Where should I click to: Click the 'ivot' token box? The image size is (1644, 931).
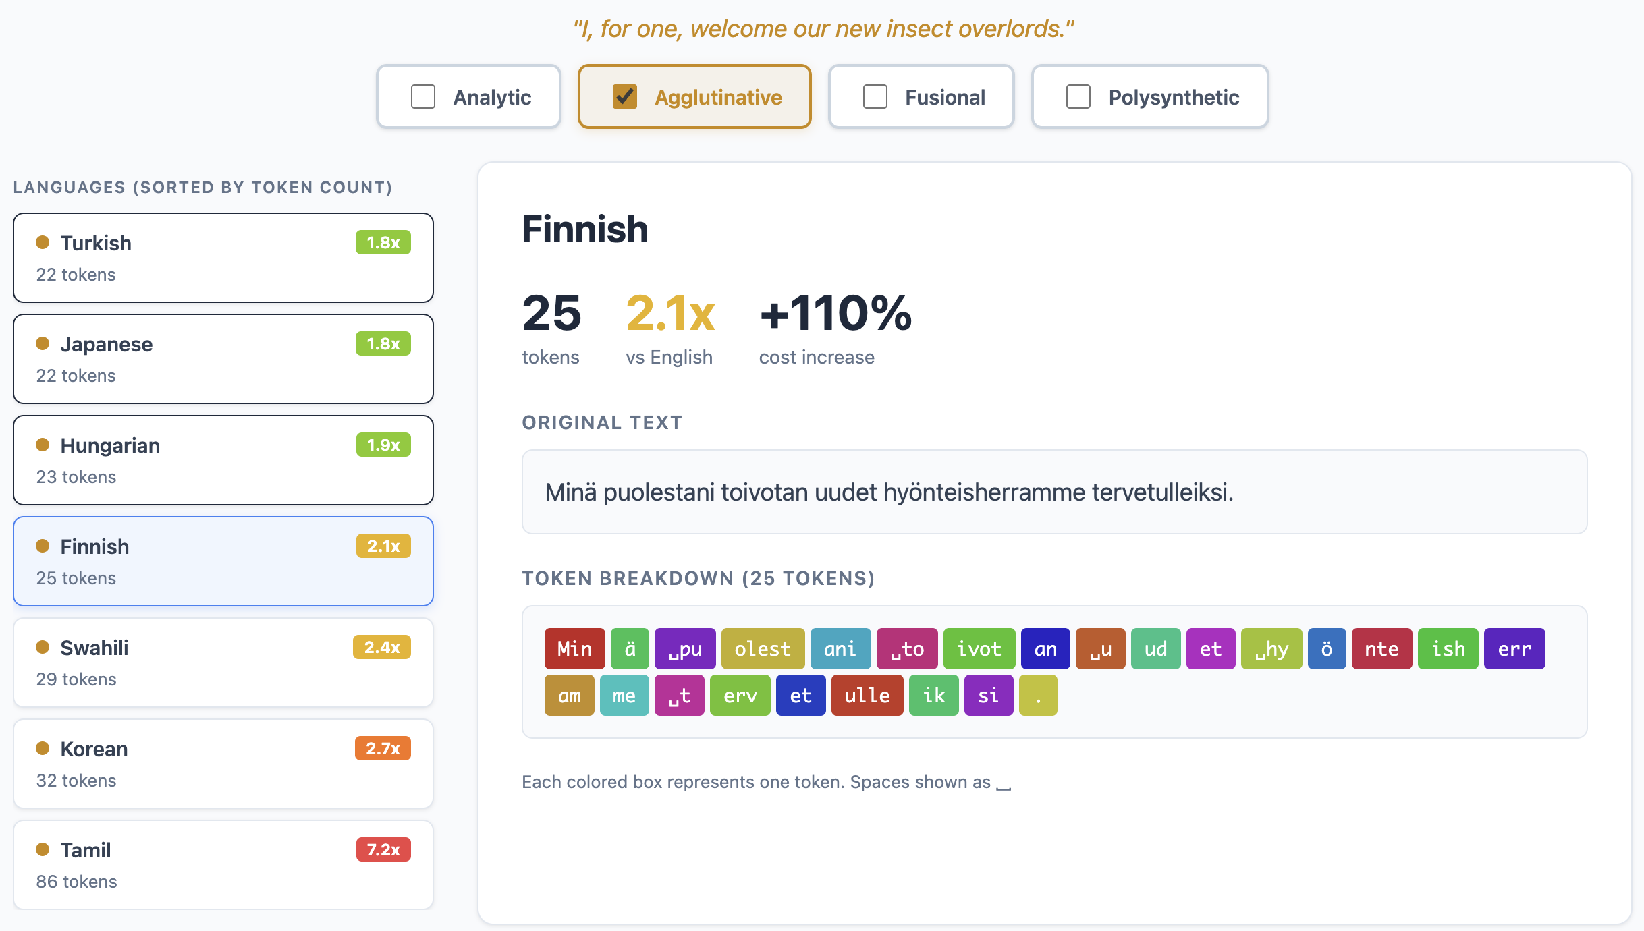click(x=979, y=648)
